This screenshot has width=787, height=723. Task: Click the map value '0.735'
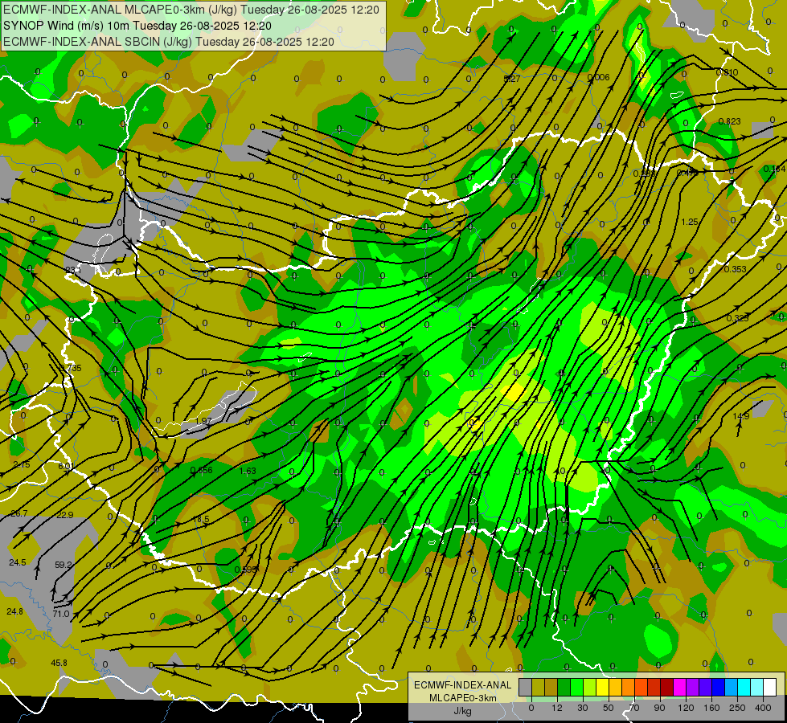[x=70, y=368]
